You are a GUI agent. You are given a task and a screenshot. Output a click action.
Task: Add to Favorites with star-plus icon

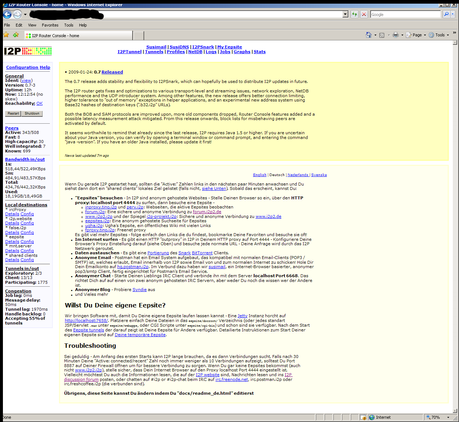(16, 35)
